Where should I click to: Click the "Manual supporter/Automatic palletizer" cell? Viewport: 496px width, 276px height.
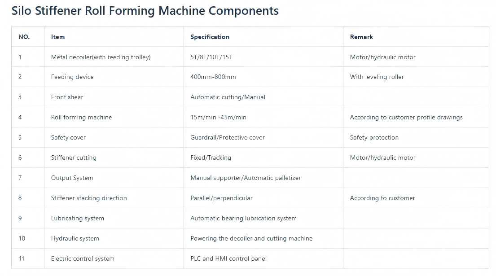tap(246, 178)
